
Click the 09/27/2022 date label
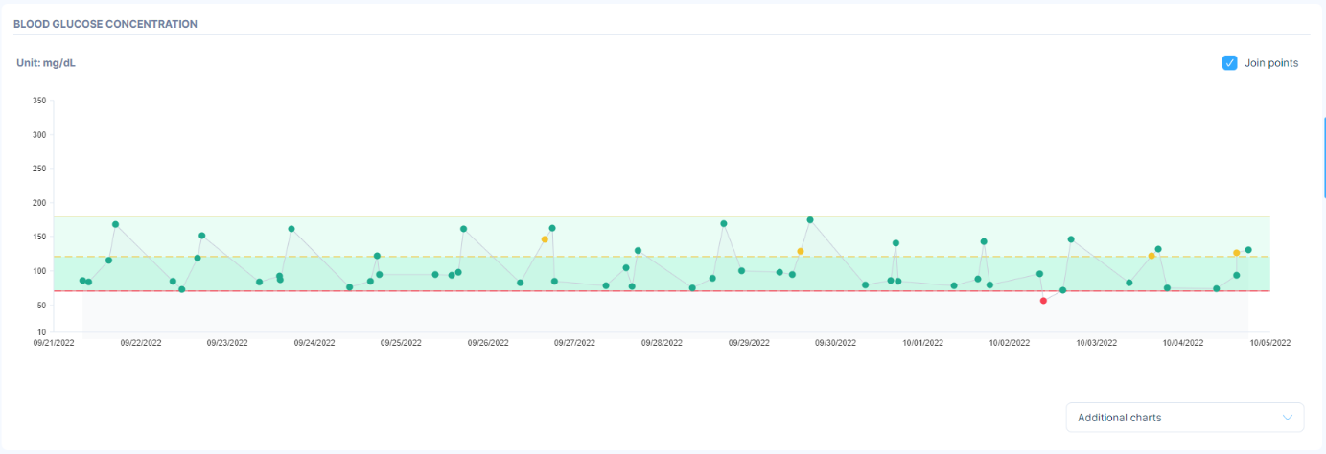pyautogui.click(x=574, y=342)
